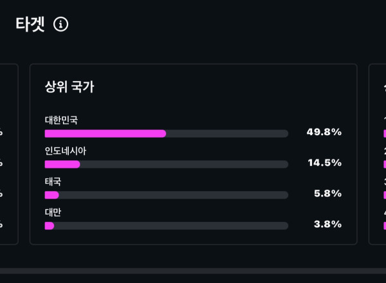Select the 태국 country label

pyautogui.click(x=53, y=181)
